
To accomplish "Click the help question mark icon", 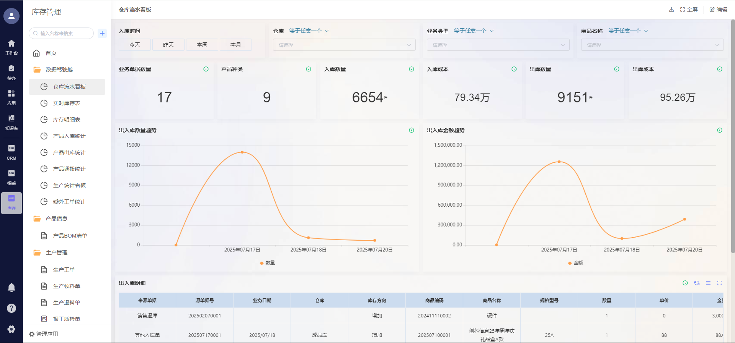I will click(x=11, y=308).
